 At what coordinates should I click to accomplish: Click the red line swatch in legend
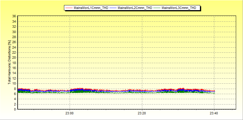click(x=69, y=8)
